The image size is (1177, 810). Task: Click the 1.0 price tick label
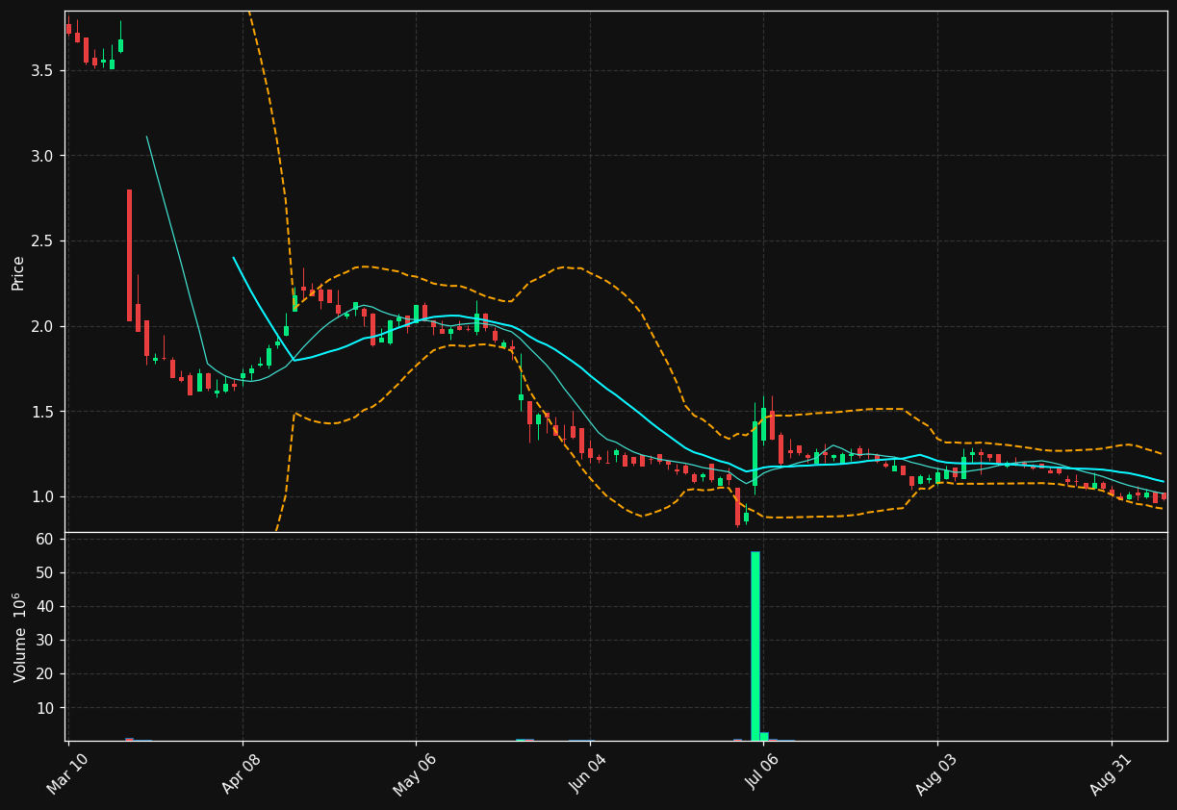click(x=44, y=496)
